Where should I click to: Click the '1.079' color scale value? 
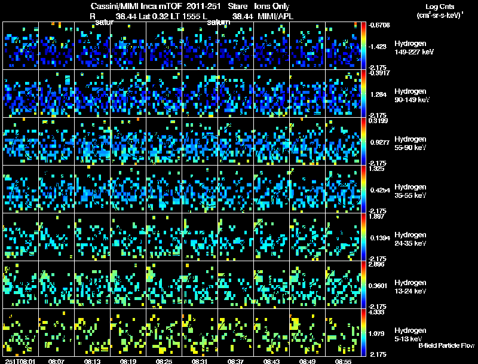click(x=376, y=334)
